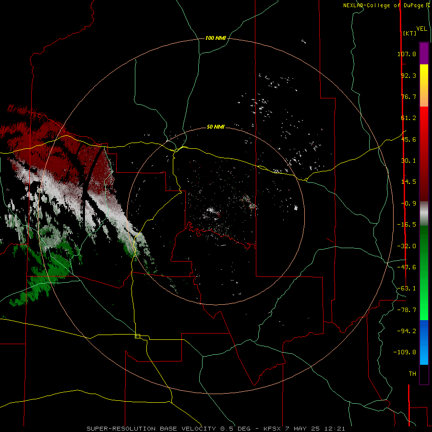Click the 100 NMI range ring label
Viewport: 432px width, 432px height.
pyautogui.click(x=216, y=38)
